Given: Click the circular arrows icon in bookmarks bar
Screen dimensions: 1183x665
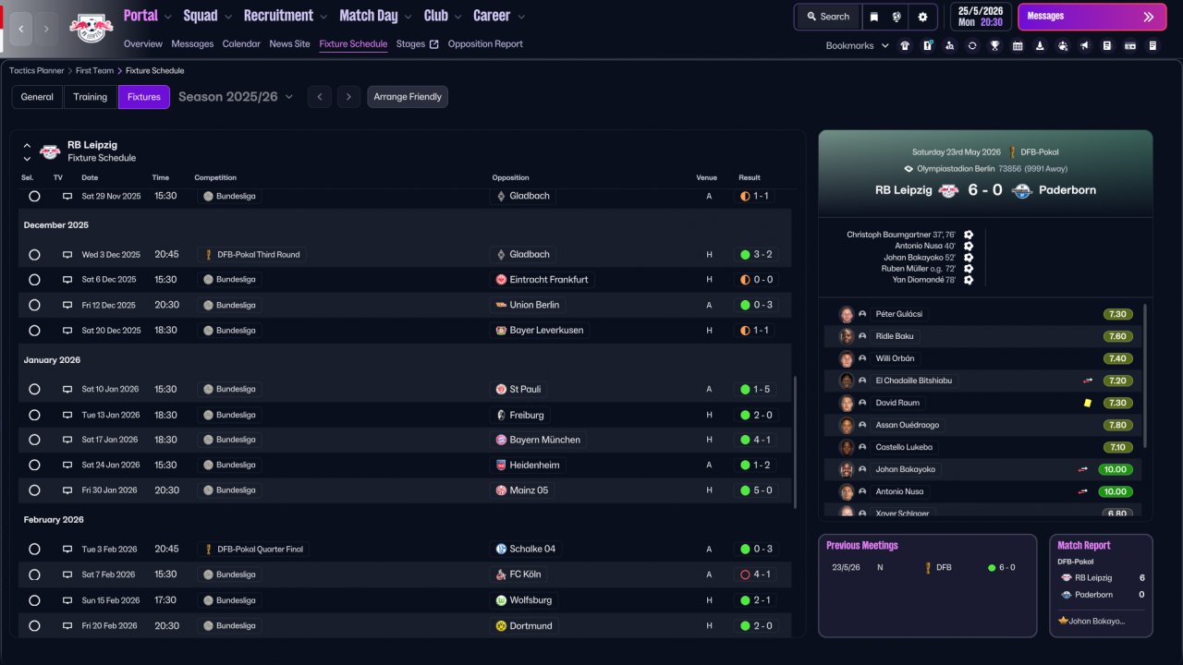Looking at the screenshot, I should click(x=972, y=45).
